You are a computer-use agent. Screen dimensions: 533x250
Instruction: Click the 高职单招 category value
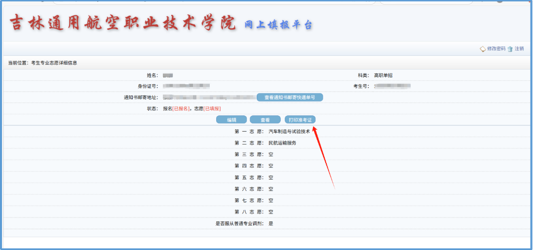[383, 75]
